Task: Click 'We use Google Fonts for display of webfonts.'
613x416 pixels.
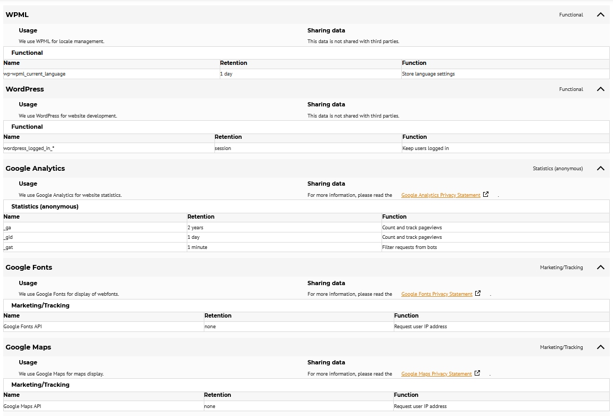Action: tap(69, 294)
